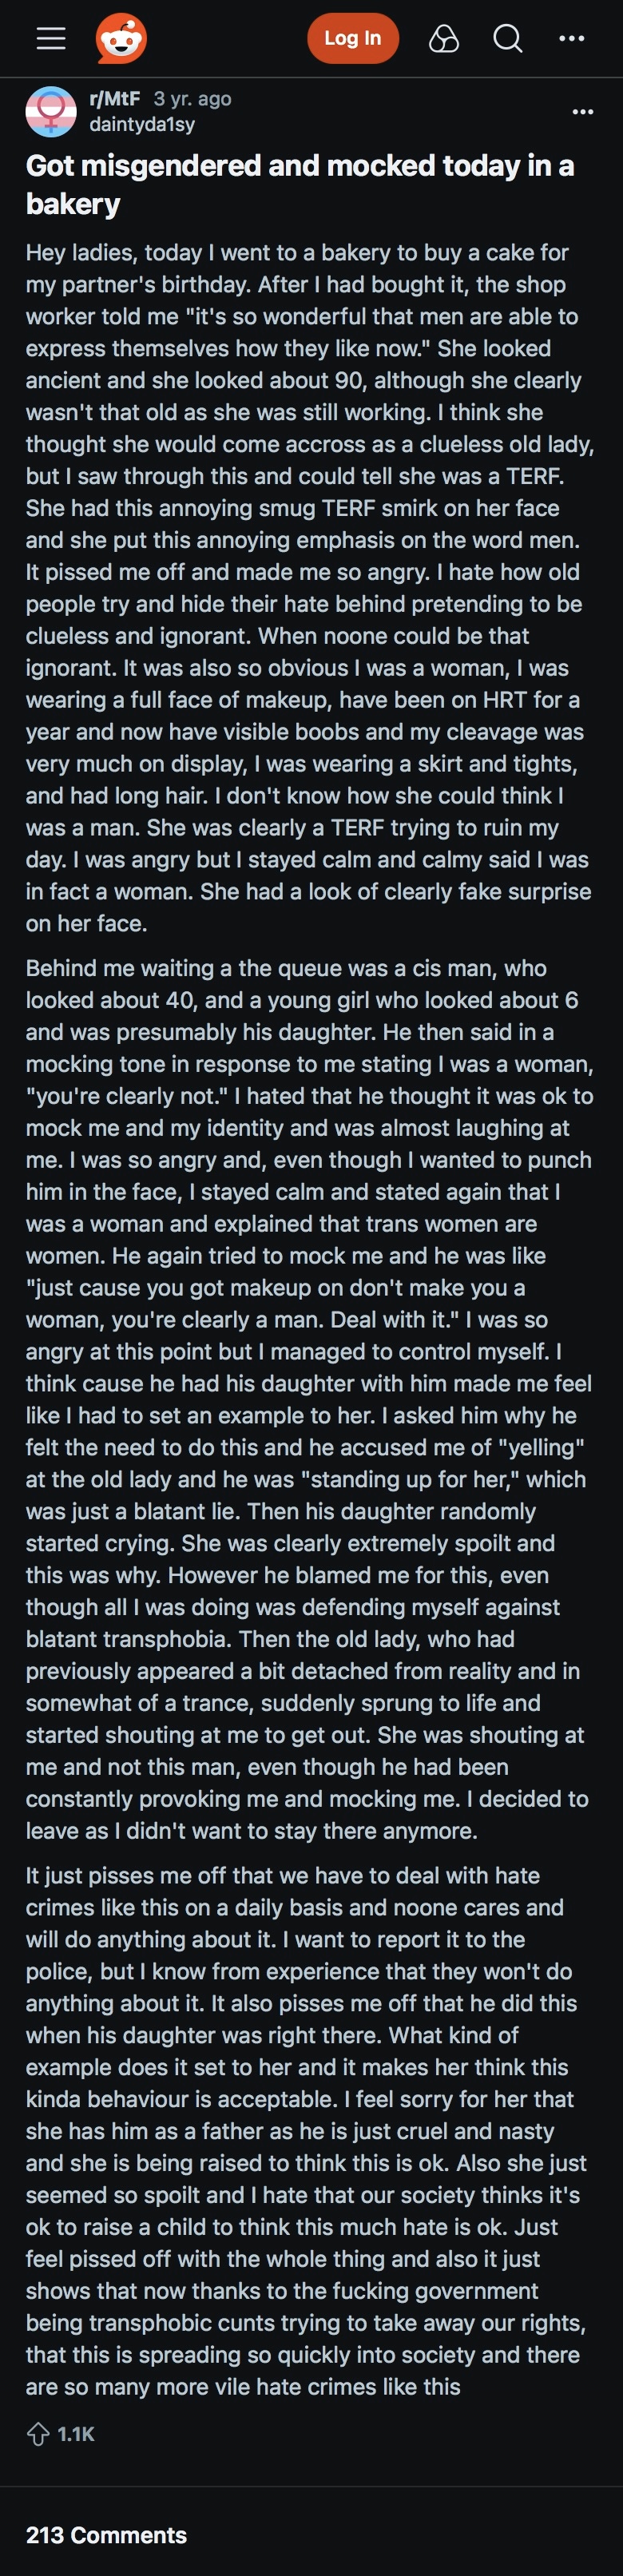Open search with the magnifier icon
Screen dimensions: 623x2576
pyautogui.click(x=508, y=39)
